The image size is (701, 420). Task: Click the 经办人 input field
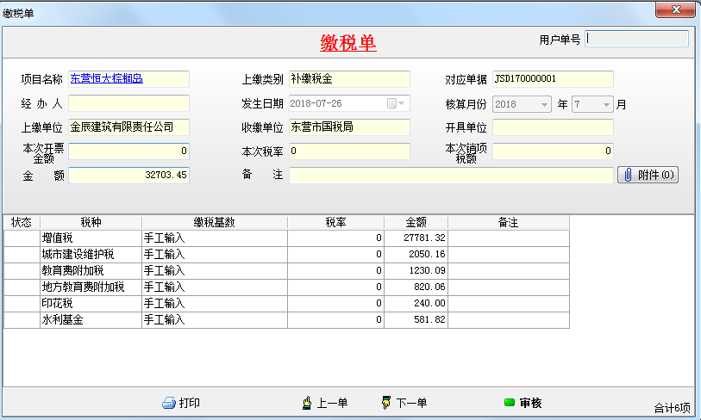tap(128, 103)
